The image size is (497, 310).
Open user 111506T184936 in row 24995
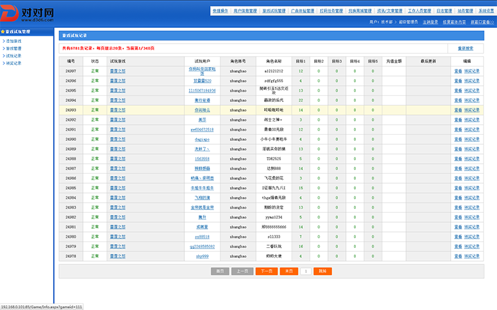(202, 91)
